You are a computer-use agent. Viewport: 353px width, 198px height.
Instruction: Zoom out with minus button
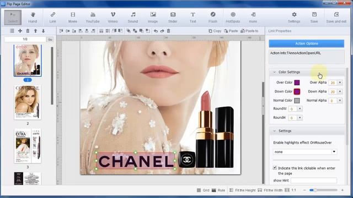[x=304, y=190]
